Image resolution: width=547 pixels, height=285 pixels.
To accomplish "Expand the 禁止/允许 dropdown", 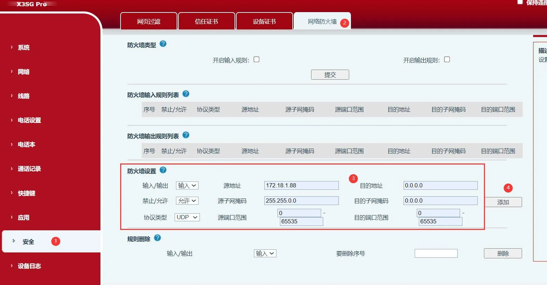I will 187,201.
